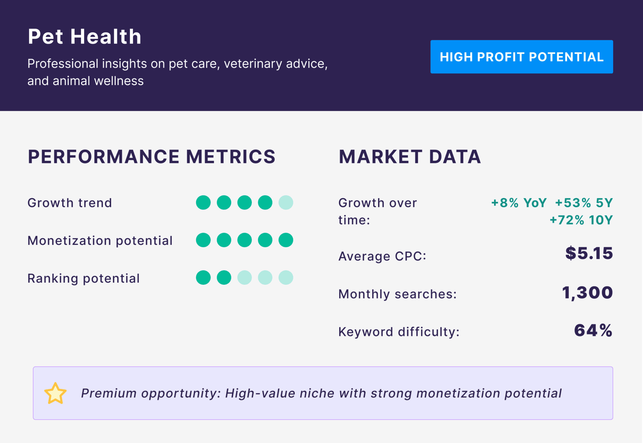
Task: Click the $5.15 average CPC value
Action: [x=589, y=253]
